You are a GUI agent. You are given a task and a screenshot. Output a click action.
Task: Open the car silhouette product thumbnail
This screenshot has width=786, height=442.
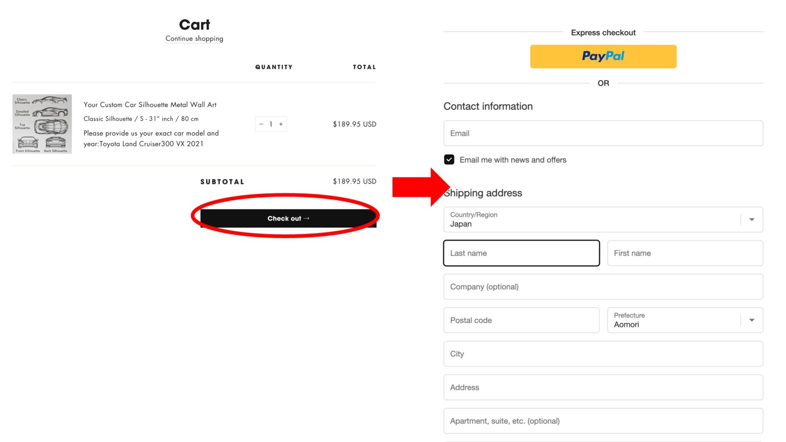click(x=42, y=124)
